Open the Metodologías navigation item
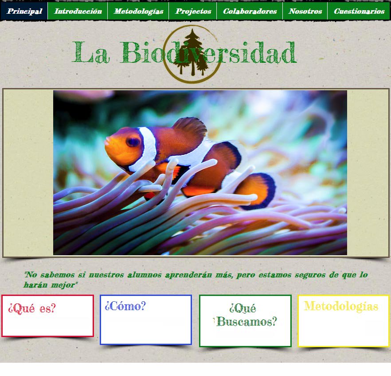 click(138, 11)
